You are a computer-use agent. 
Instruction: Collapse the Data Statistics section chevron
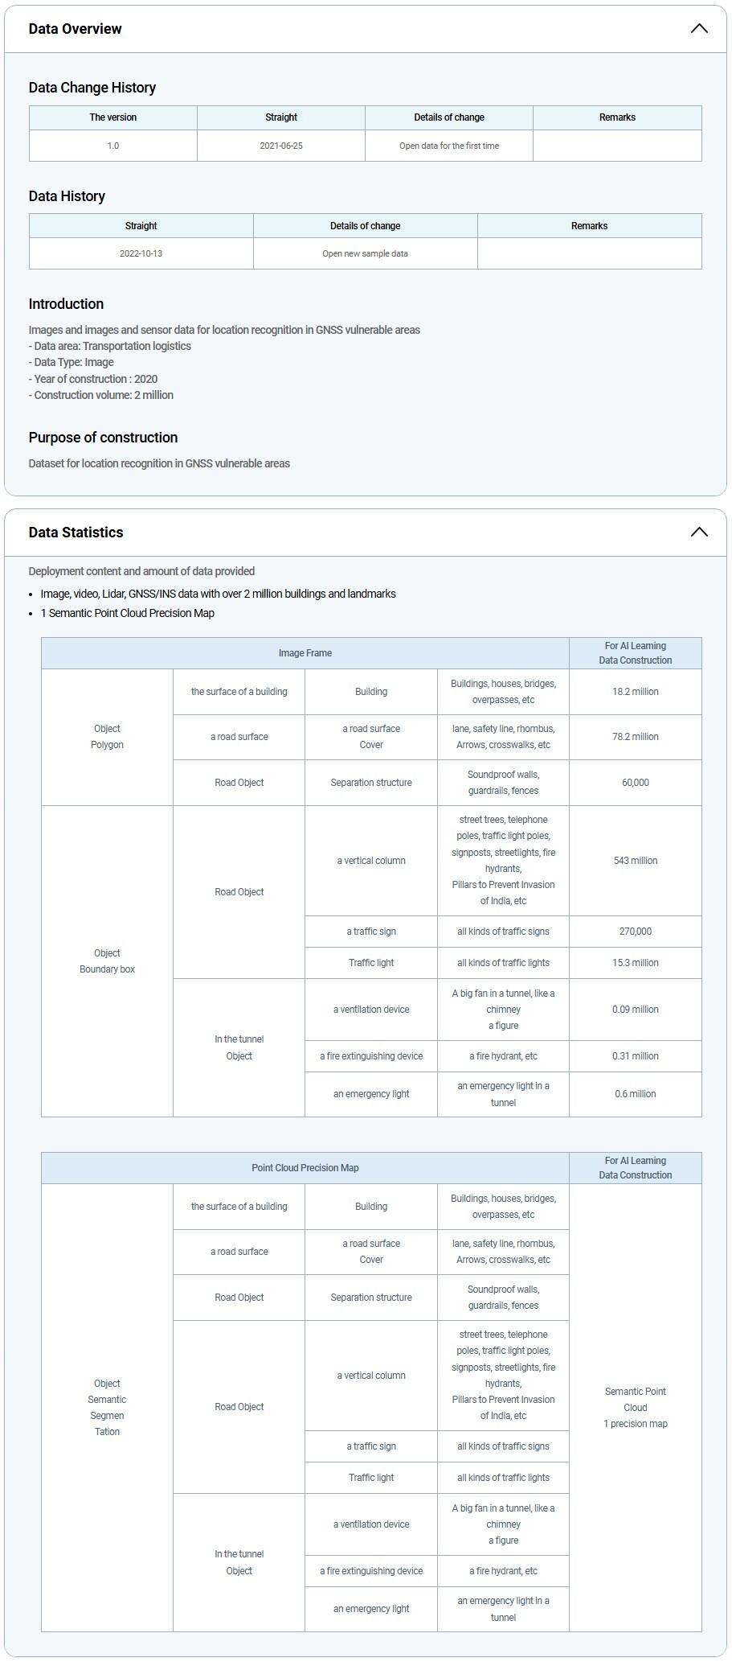pyautogui.click(x=698, y=533)
